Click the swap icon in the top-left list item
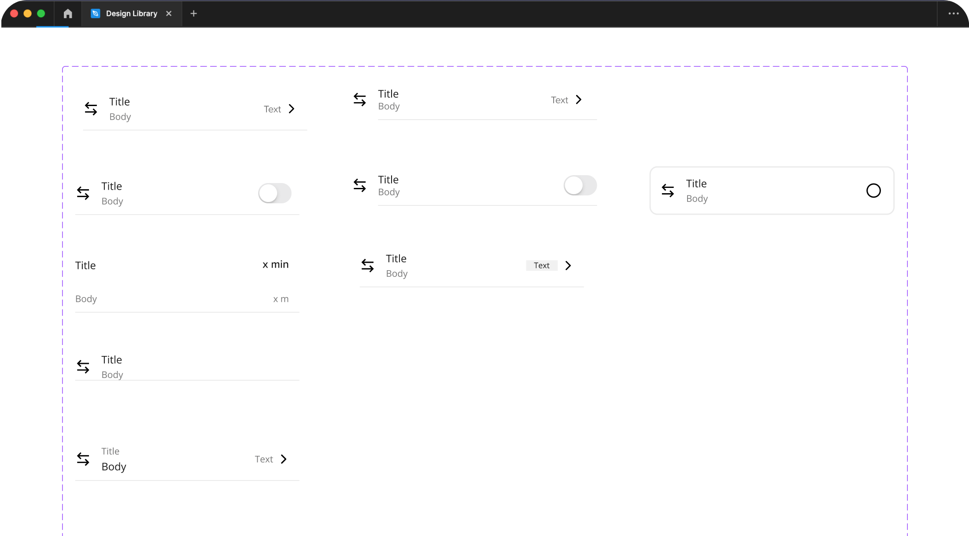The image size is (969, 536). [x=91, y=109]
